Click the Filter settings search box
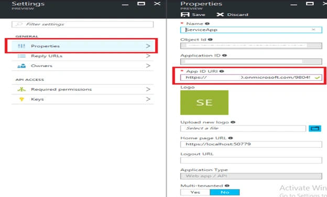The height and width of the screenshot is (197, 327). [83, 24]
